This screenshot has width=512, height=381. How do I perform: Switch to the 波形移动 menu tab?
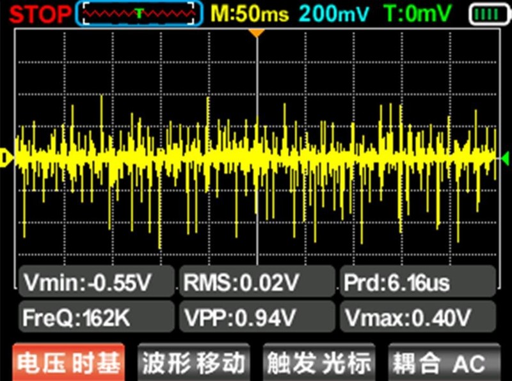[193, 363]
